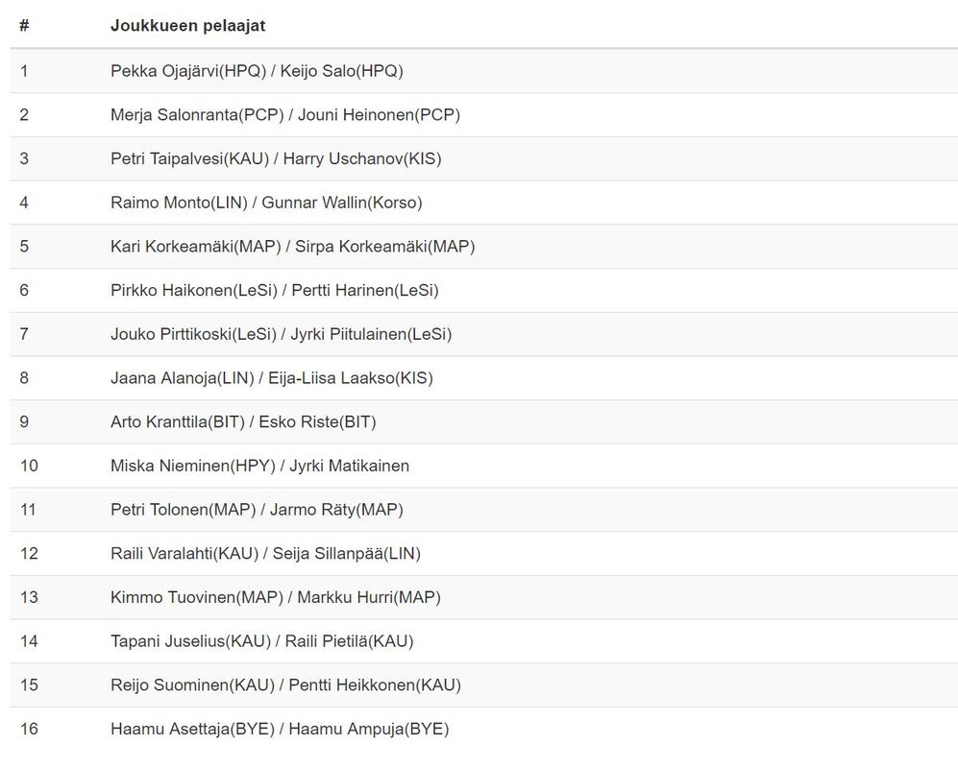The height and width of the screenshot is (768, 958).
Task: Pick the Reijo Suominen / Pentti Heikkonen team
Action: [x=285, y=685]
